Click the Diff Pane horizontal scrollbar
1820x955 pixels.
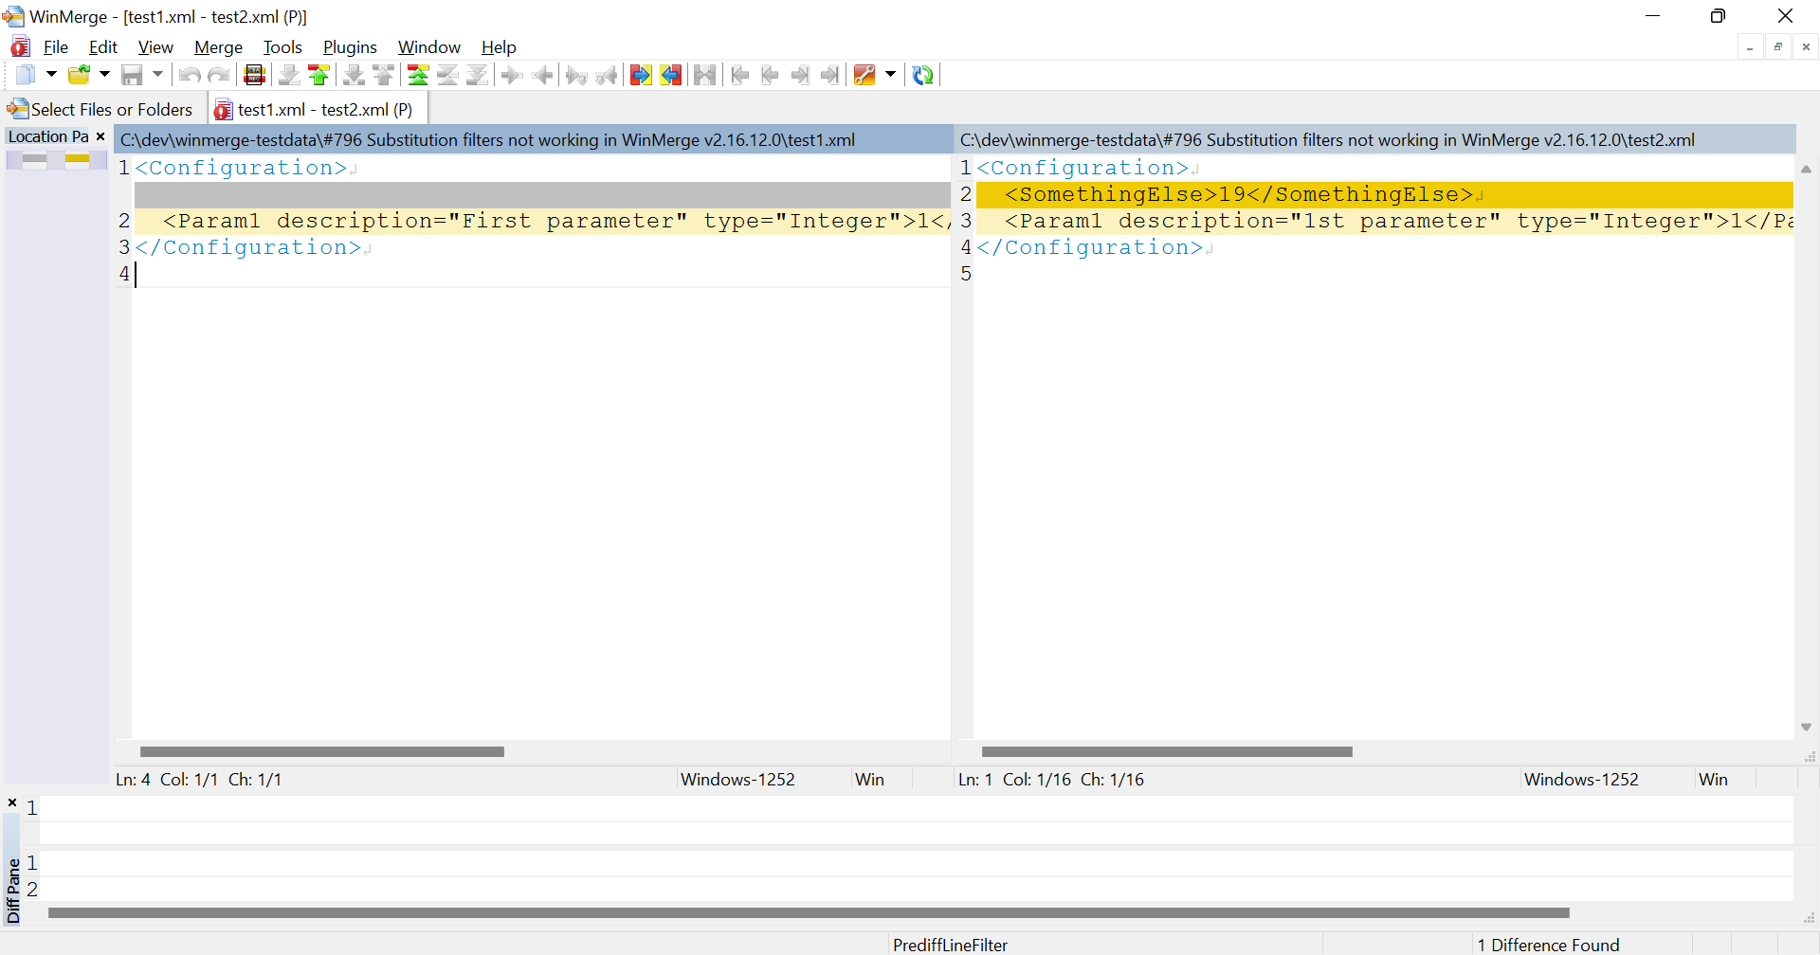click(x=809, y=913)
